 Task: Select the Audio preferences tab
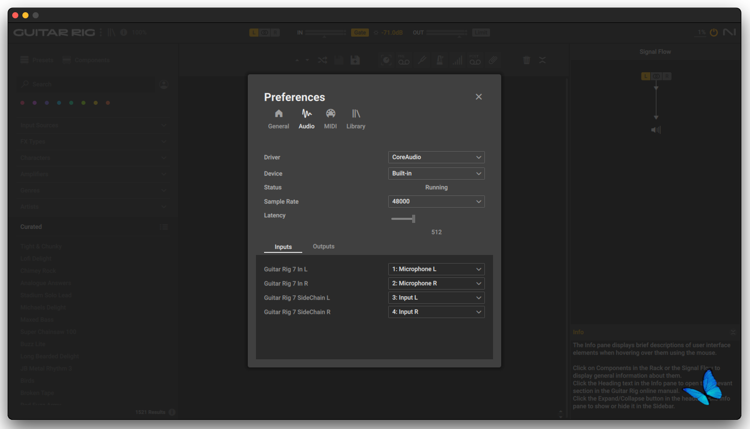(306, 119)
